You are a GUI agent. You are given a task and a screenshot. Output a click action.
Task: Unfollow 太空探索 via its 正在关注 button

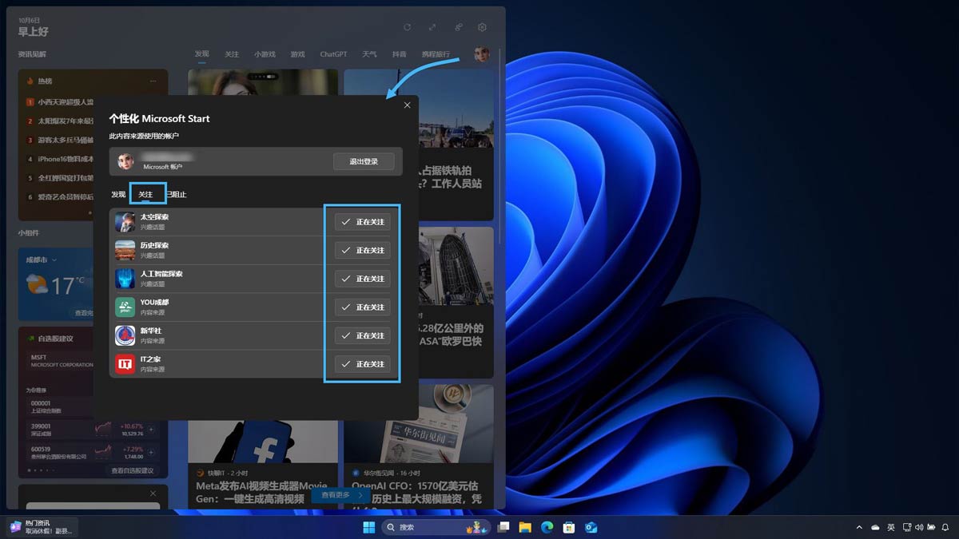(362, 222)
